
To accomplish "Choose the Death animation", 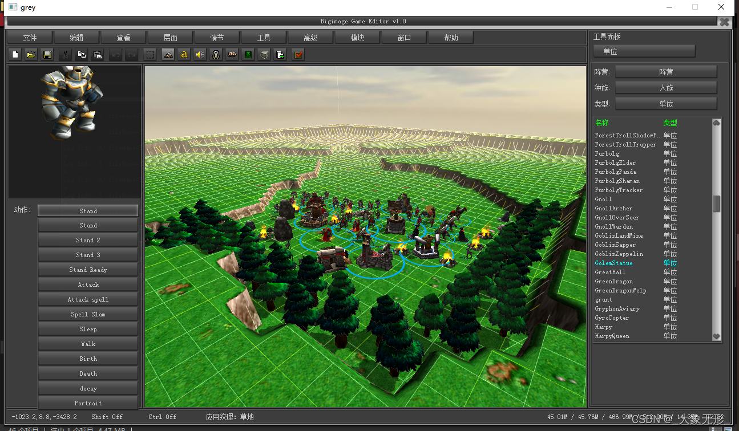I will [x=88, y=373].
